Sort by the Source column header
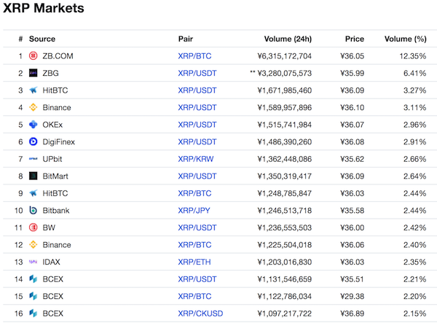 pyautogui.click(x=42, y=39)
